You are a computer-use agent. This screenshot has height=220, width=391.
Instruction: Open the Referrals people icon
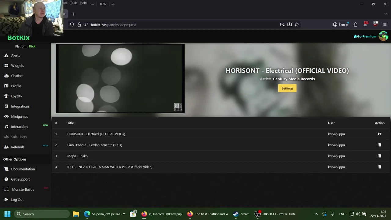click(x=6, y=147)
